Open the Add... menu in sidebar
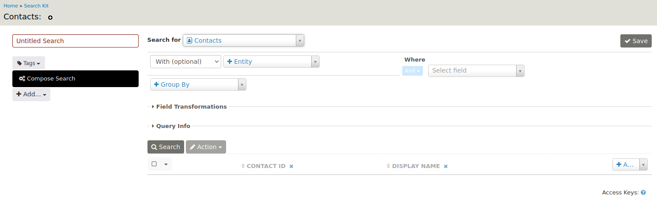Screen dimensions: 657x201 pyautogui.click(x=31, y=95)
